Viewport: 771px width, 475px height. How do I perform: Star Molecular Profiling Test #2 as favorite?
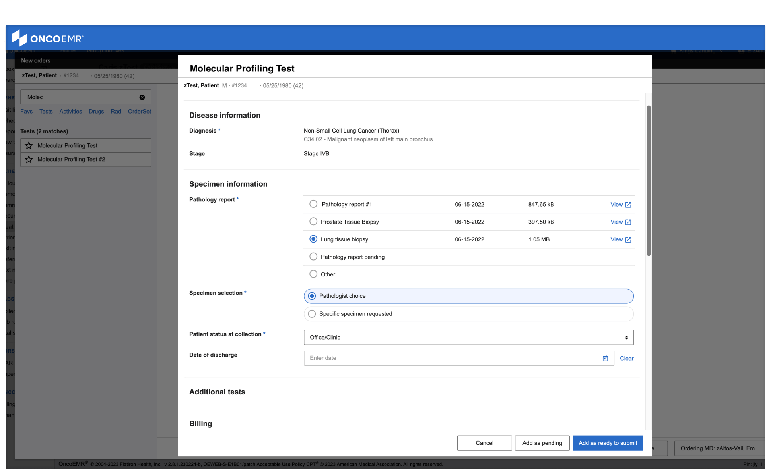pos(29,160)
